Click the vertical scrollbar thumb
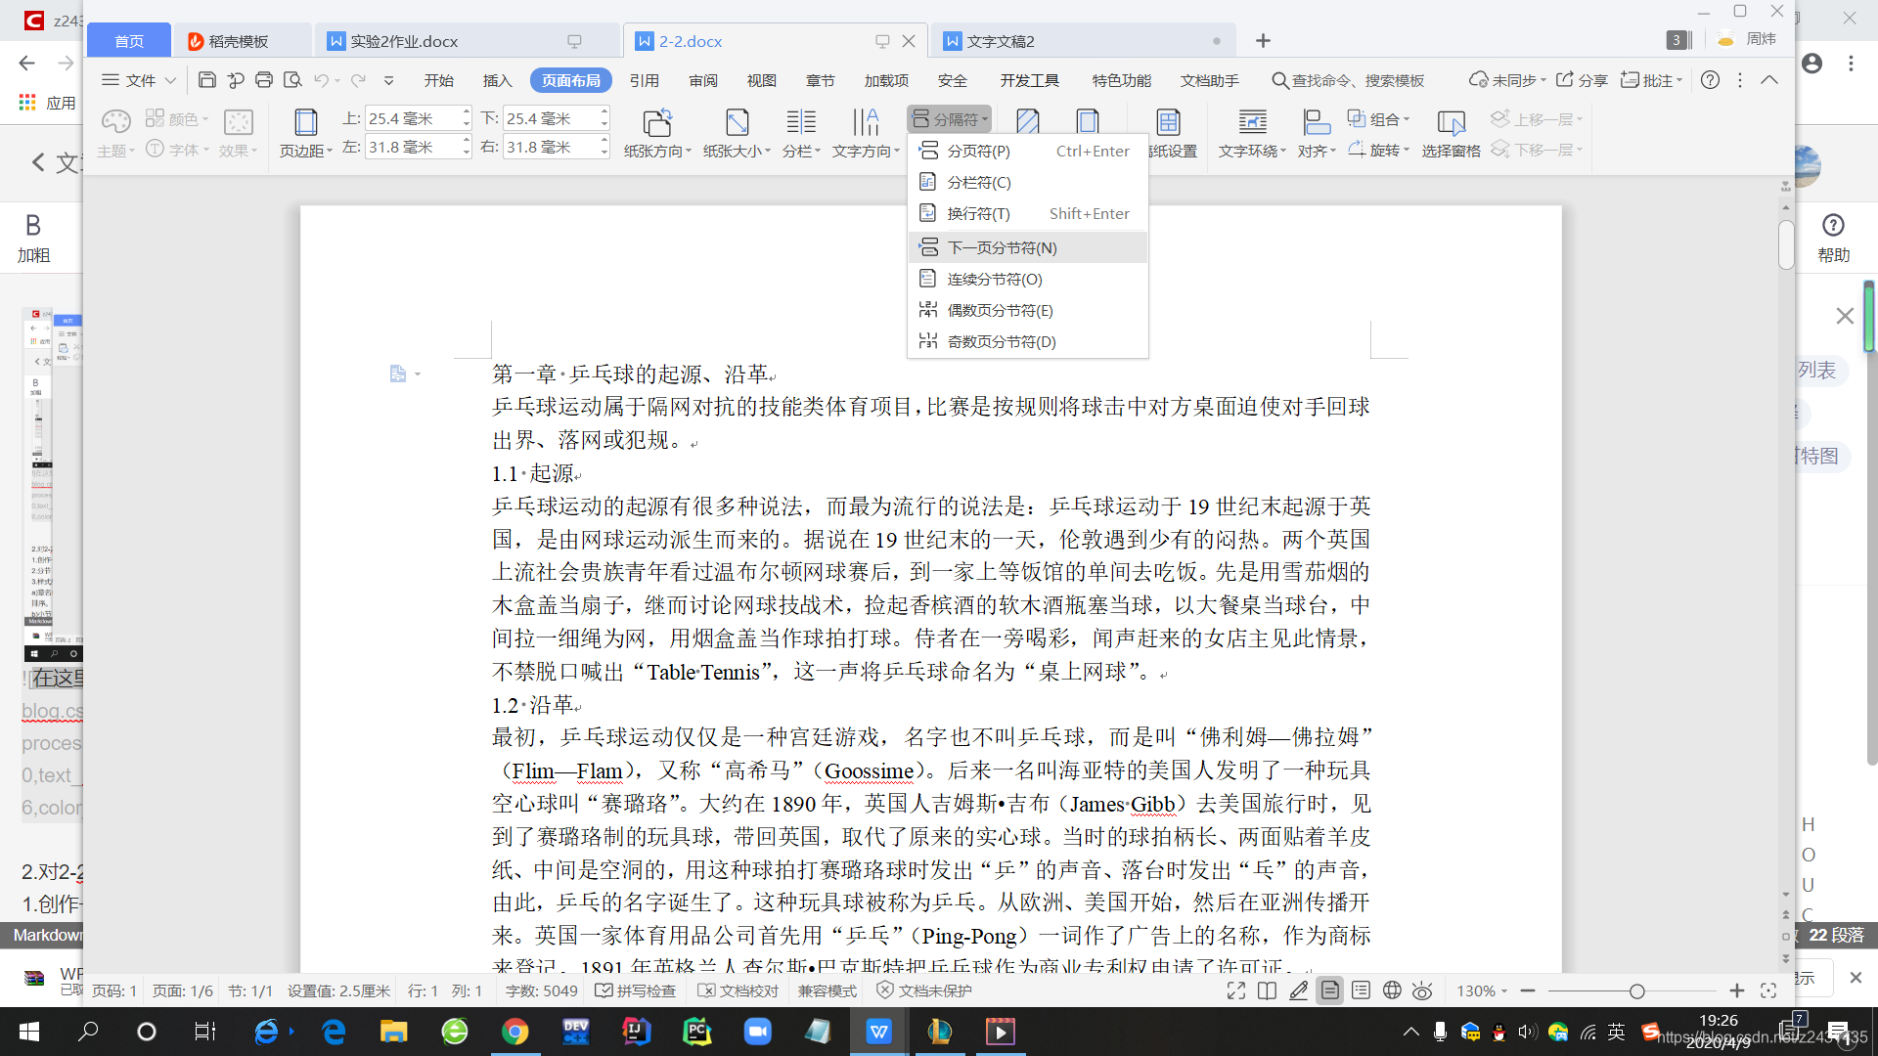 1786,244
